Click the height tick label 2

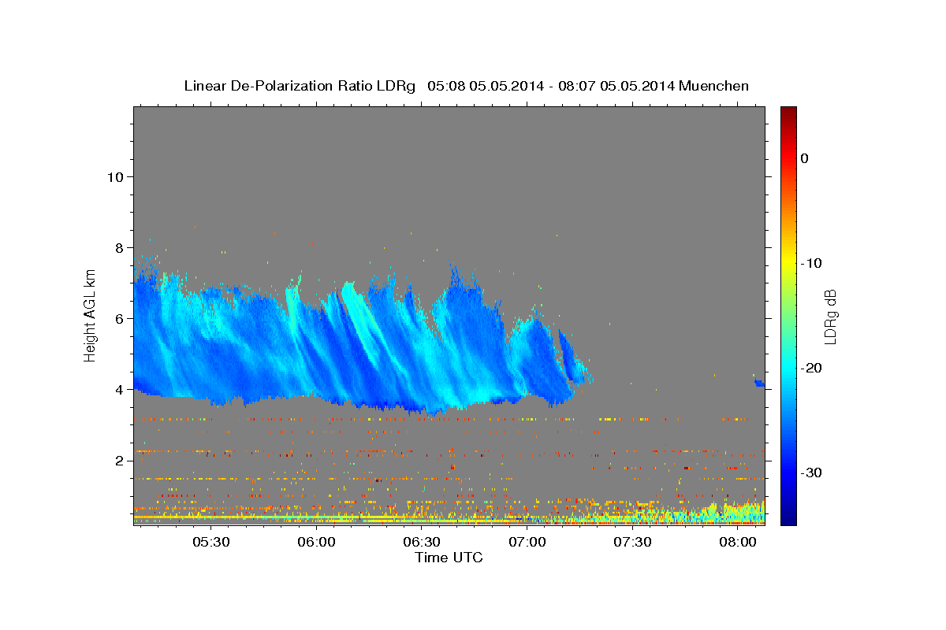pyautogui.click(x=120, y=460)
